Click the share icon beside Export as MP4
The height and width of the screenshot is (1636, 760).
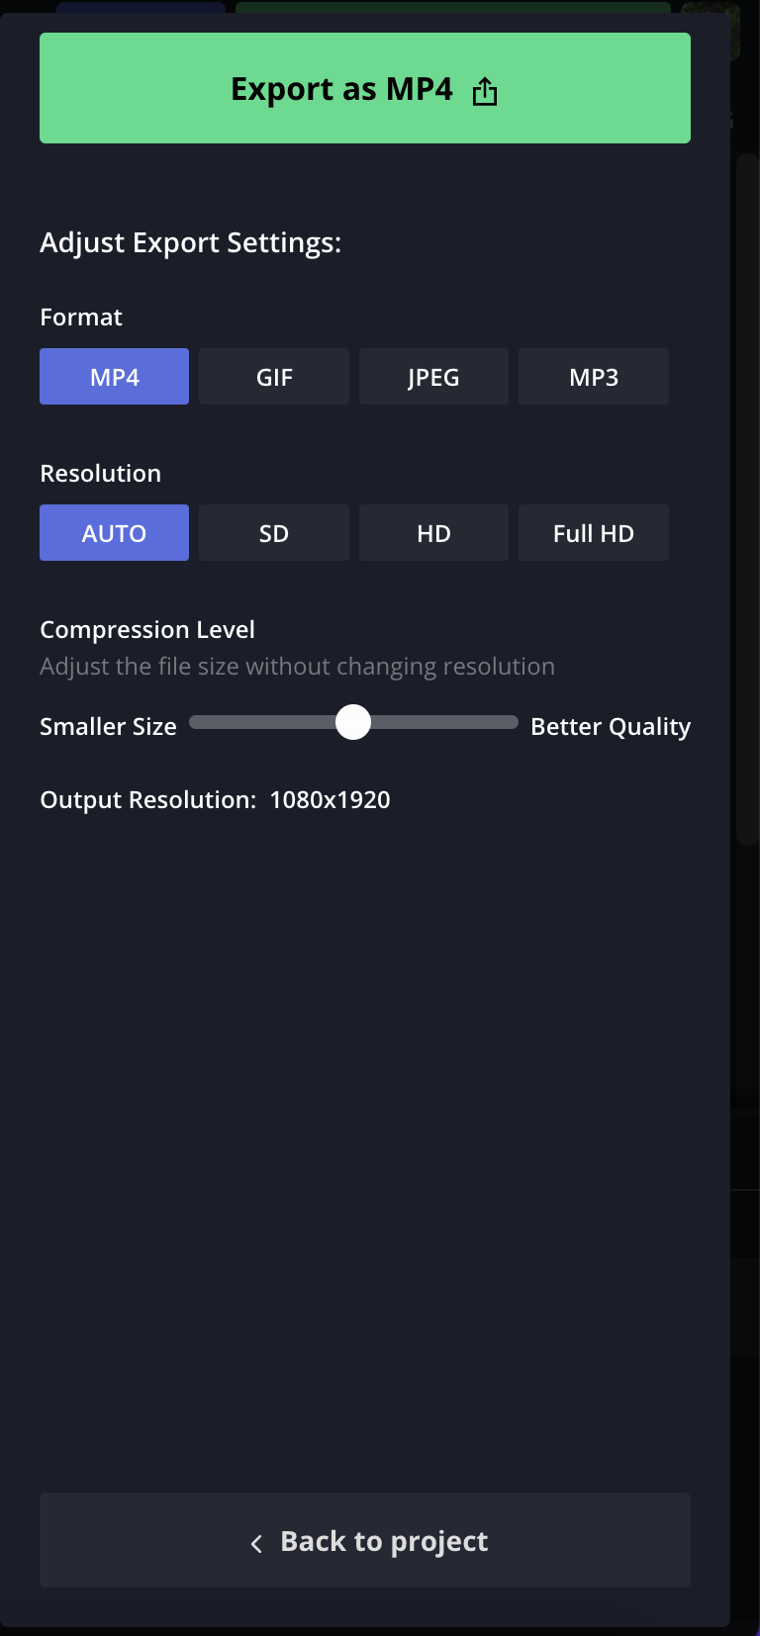[x=485, y=92]
